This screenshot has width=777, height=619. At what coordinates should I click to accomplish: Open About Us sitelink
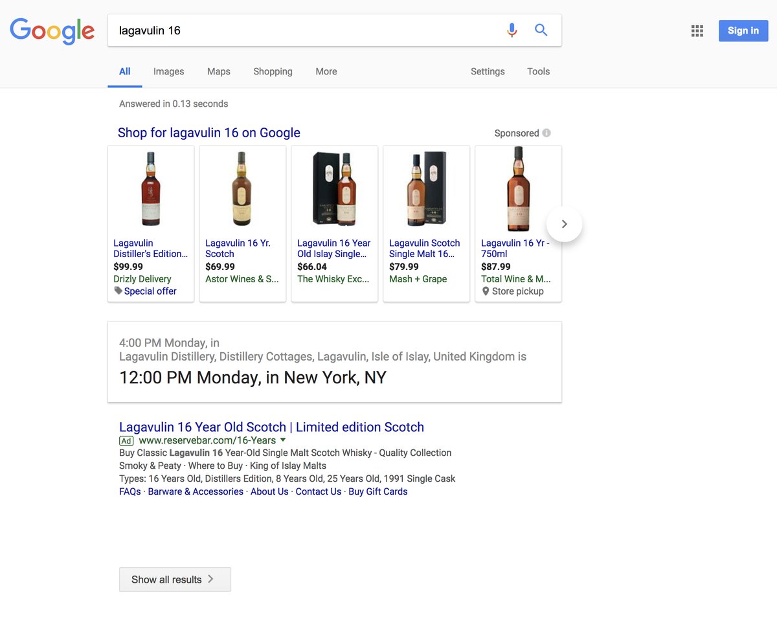pyautogui.click(x=269, y=491)
